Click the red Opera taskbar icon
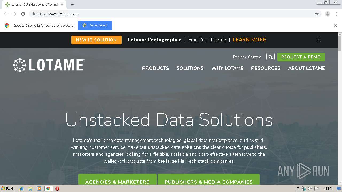This screenshot has height=192, width=342. [x=57, y=189]
